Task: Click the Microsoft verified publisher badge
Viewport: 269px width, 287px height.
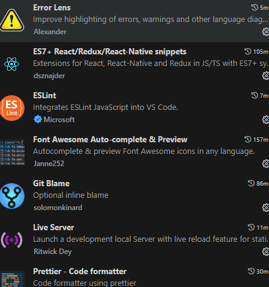Action: point(38,119)
